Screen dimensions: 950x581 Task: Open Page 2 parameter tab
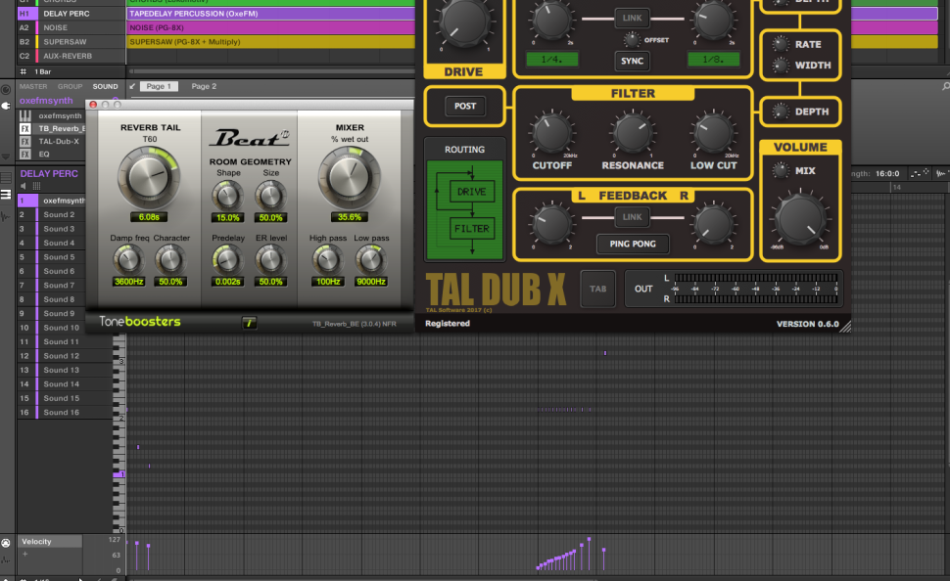(x=204, y=86)
